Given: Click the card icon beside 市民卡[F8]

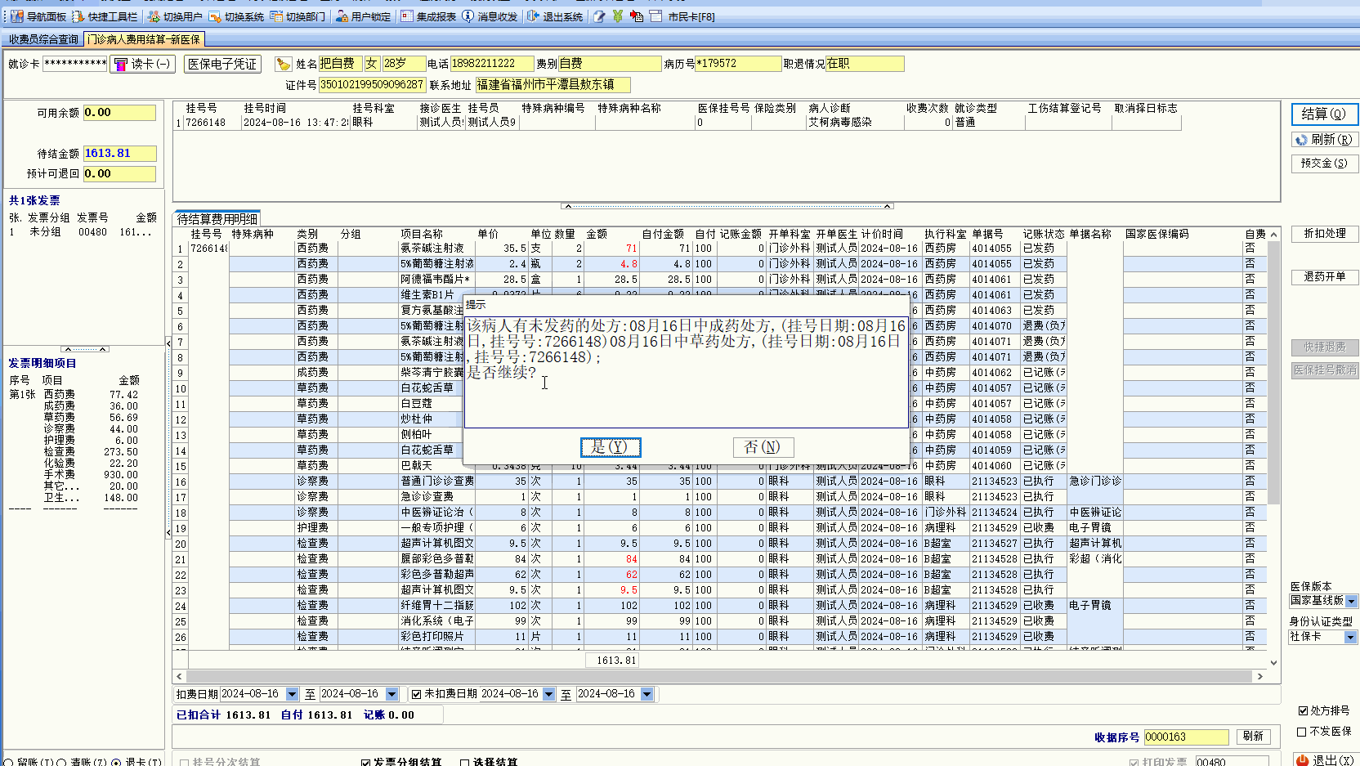Looking at the screenshot, I should coord(655,16).
